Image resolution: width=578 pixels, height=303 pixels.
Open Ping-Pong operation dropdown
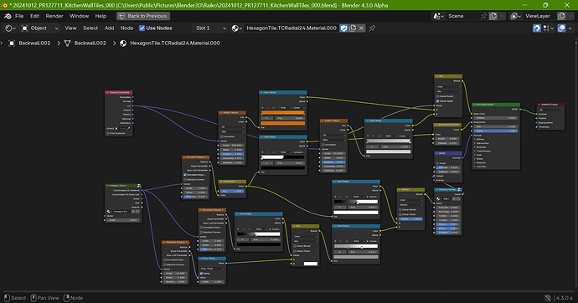(212, 269)
